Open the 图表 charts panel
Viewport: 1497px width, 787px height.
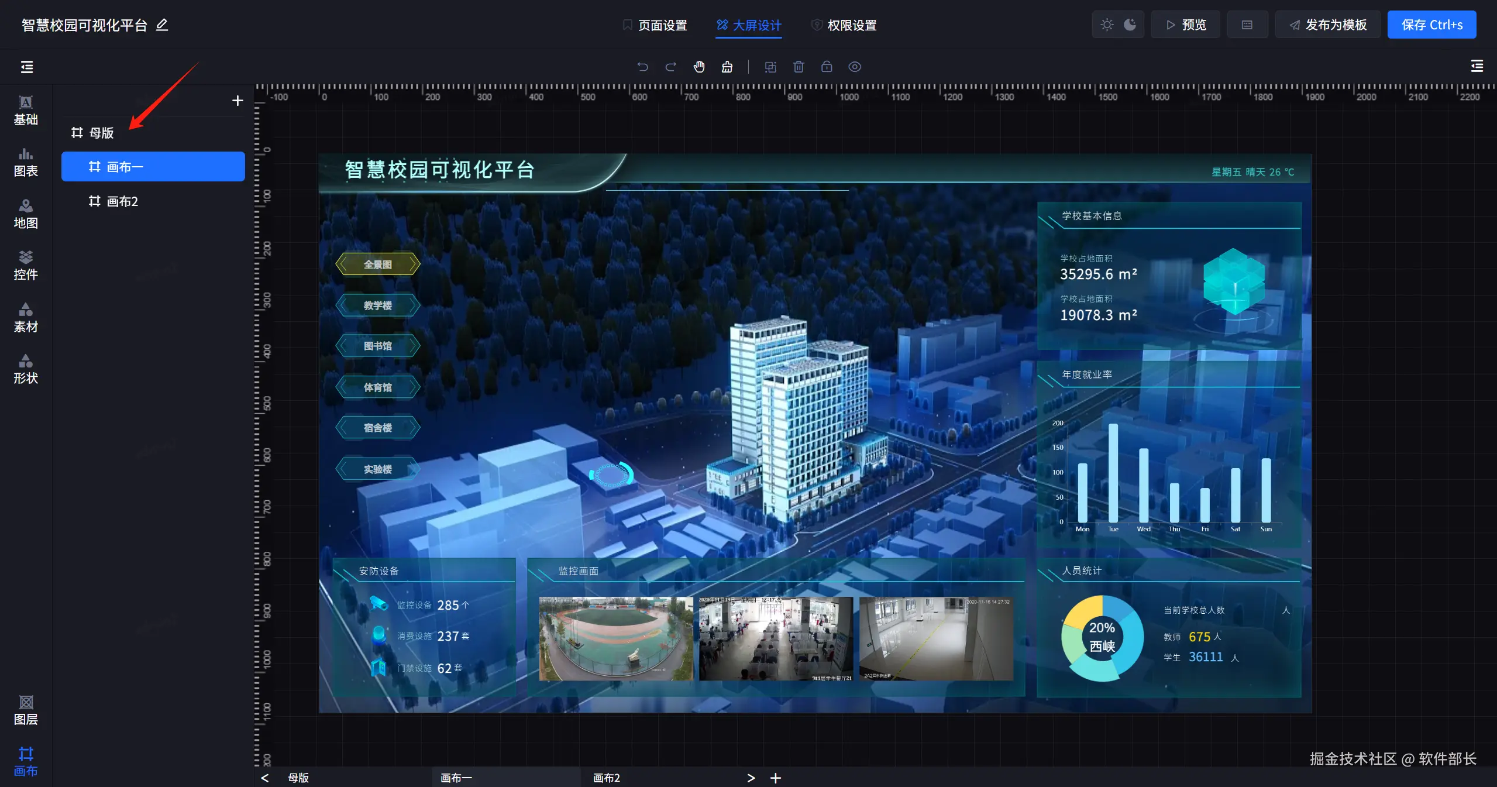click(26, 162)
